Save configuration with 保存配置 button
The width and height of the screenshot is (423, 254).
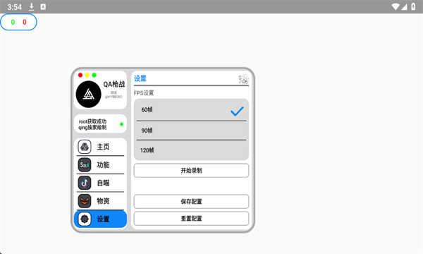(x=191, y=202)
